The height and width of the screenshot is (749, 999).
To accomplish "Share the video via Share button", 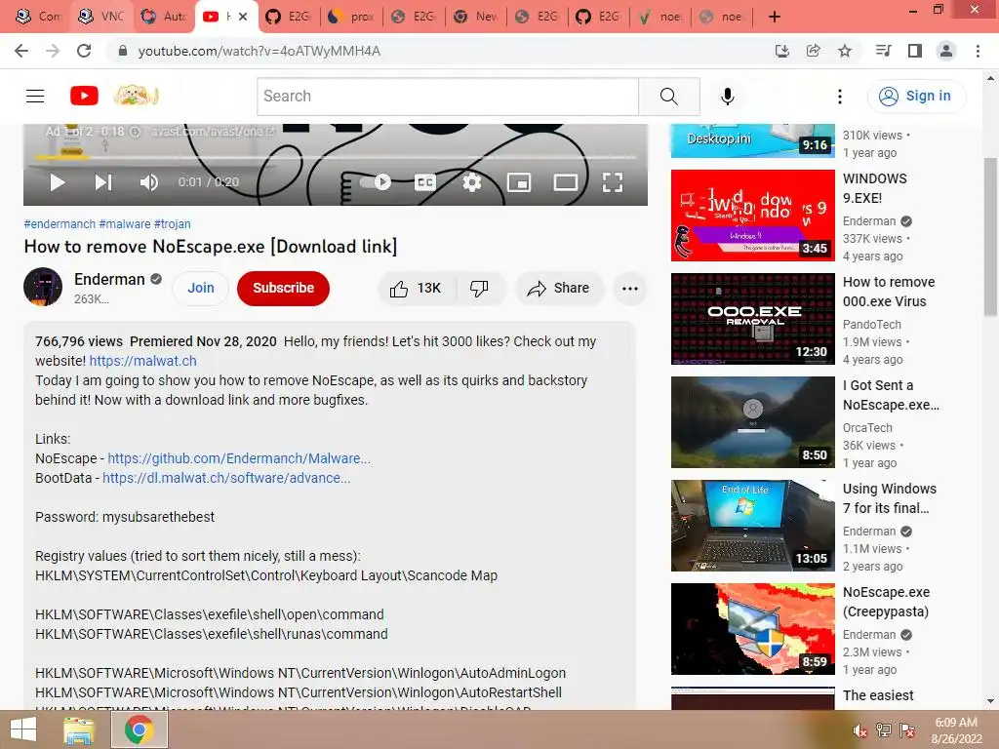I will pyautogui.click(x=559, y=289).
